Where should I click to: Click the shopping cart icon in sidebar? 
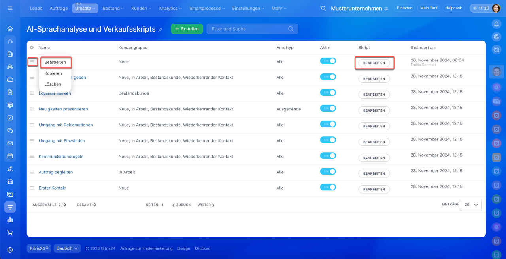pyautogui.click(x=10, y=233)
